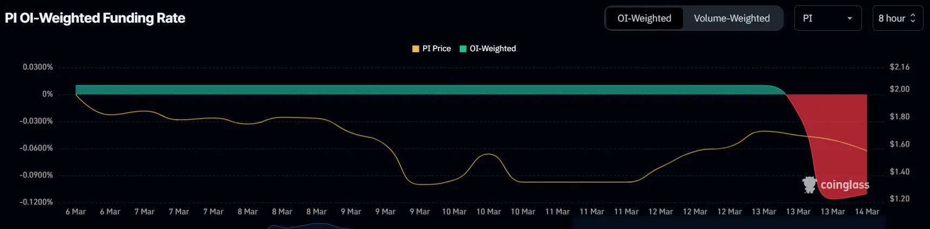Click the 14 Mar x-axis label
This screenshot has height=229, width=930.
pyautogui.click(x=867, y=212)
